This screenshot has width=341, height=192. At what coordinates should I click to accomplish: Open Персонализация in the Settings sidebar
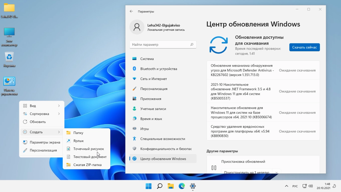click(163, 89)
